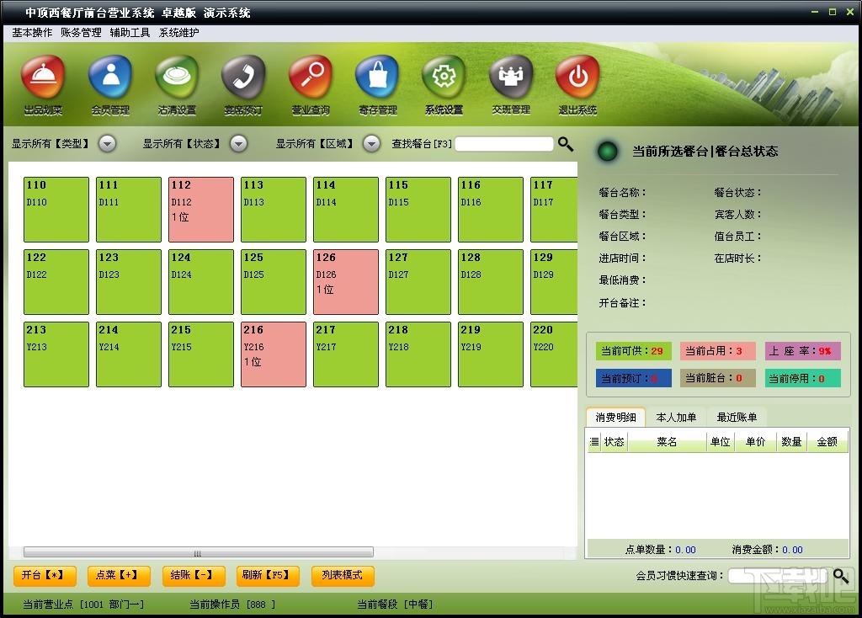Open 系统设置 system settings

coord(444,80)
